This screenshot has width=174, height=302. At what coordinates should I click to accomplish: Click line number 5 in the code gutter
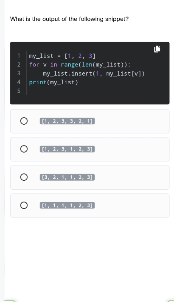pos(19,91)
